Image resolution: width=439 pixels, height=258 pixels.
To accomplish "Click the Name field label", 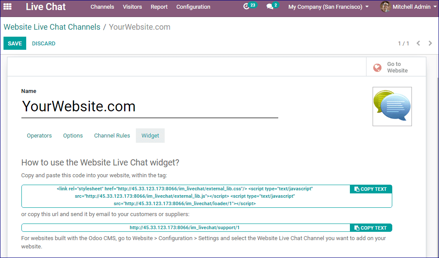I will click(x=28, y=91).
